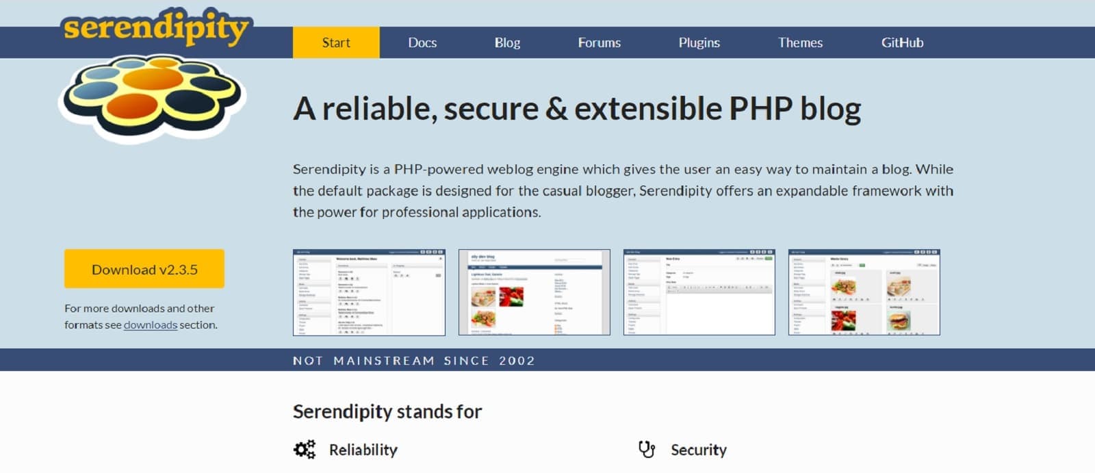Click the Security heading text
This screenshot has height=473, width=1095.
tap(699, 450)
